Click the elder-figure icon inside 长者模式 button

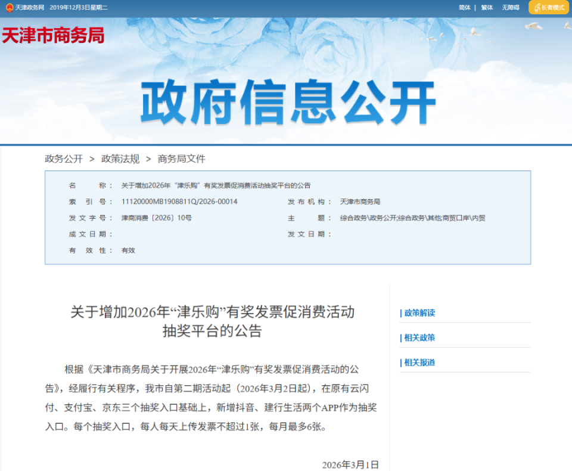(538, 8)
